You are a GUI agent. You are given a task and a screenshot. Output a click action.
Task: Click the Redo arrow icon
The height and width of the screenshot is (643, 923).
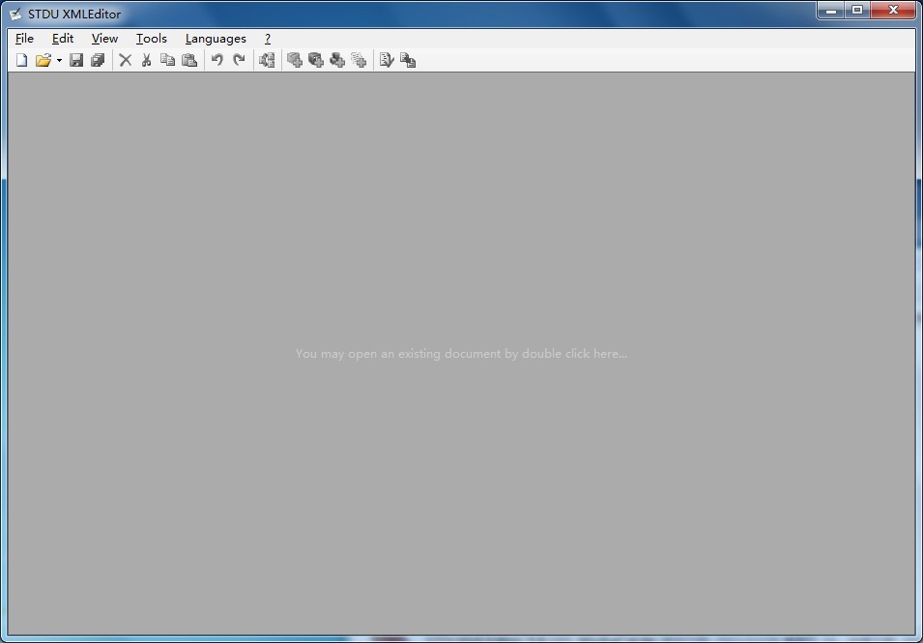pyautogui.click(x=239, y=60)
